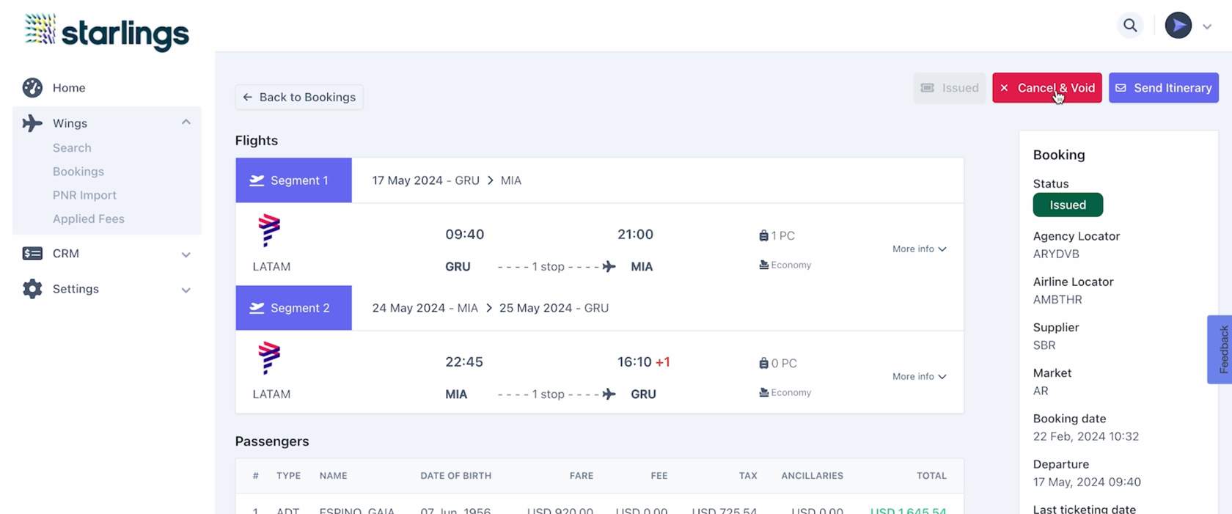Viewport: 1232px width, 514px height.
Task: Click the Home dashboard icon
Action: click(32, 88)
